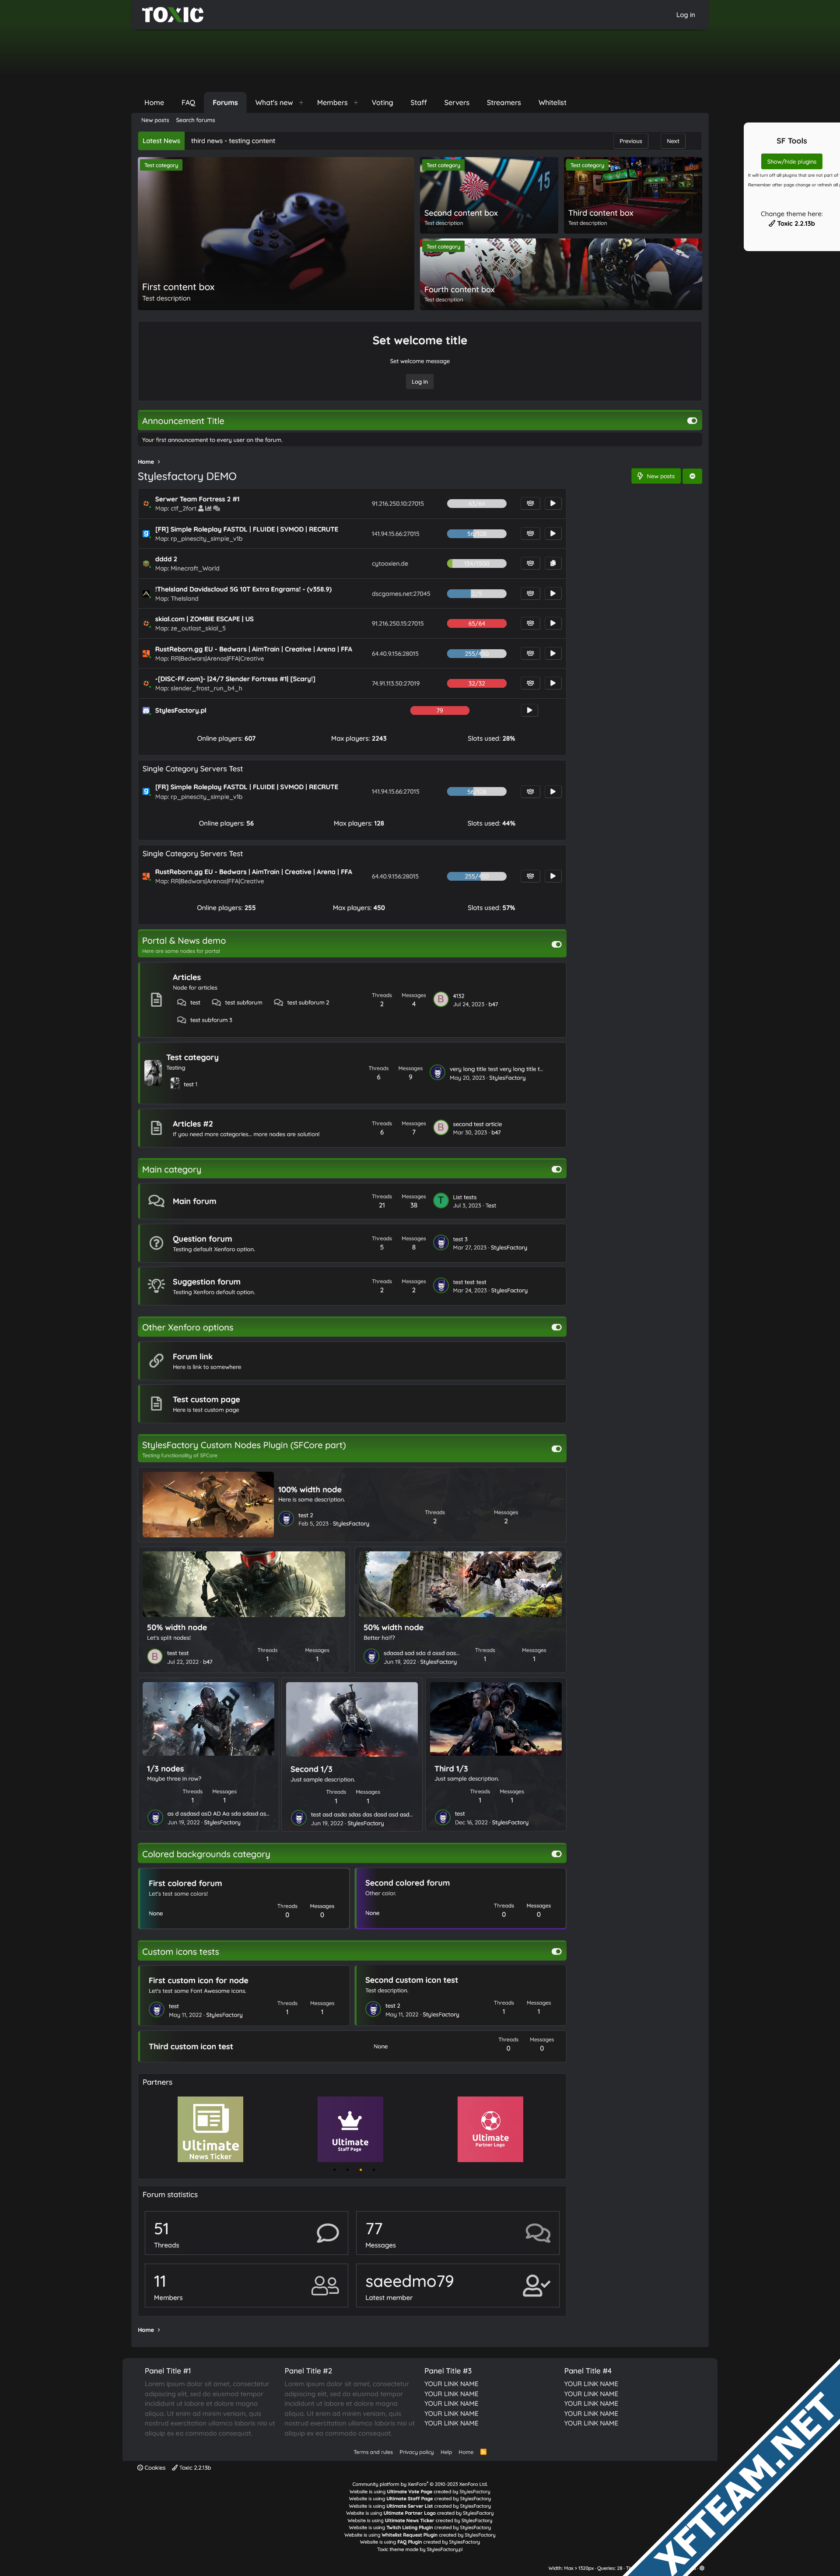
Task: Show players of the dddd 2 Minecraft server
Action: pyautogui.click(x=530, y=563)
